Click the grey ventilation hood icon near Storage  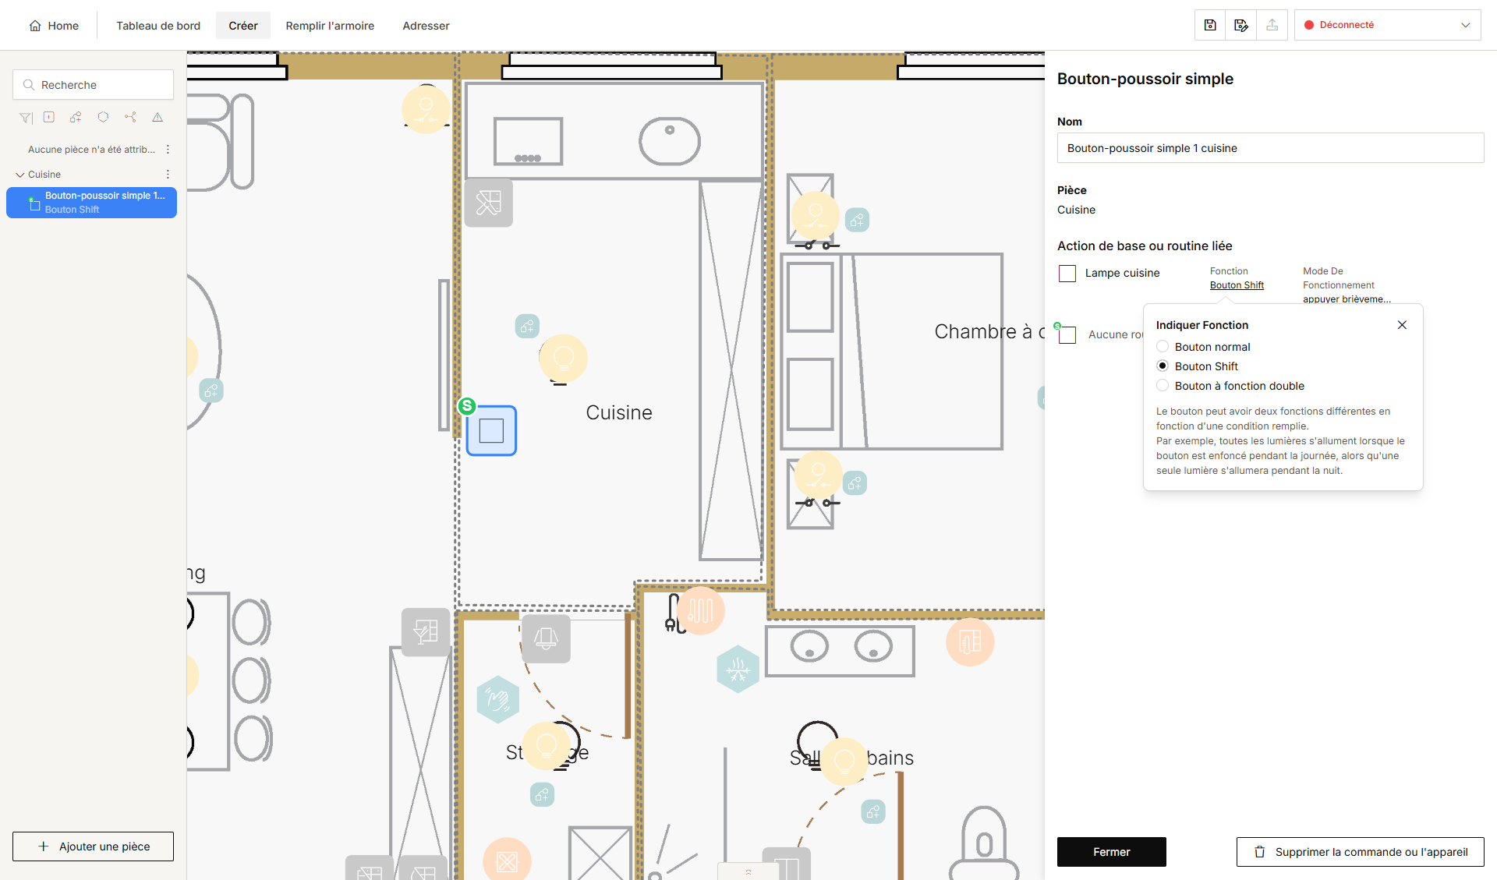[x=546, y=638]
